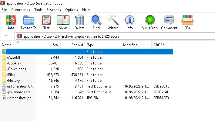215x121 pixels.
Task: Click the passwords.txt file icon
Action: [4, 92]
